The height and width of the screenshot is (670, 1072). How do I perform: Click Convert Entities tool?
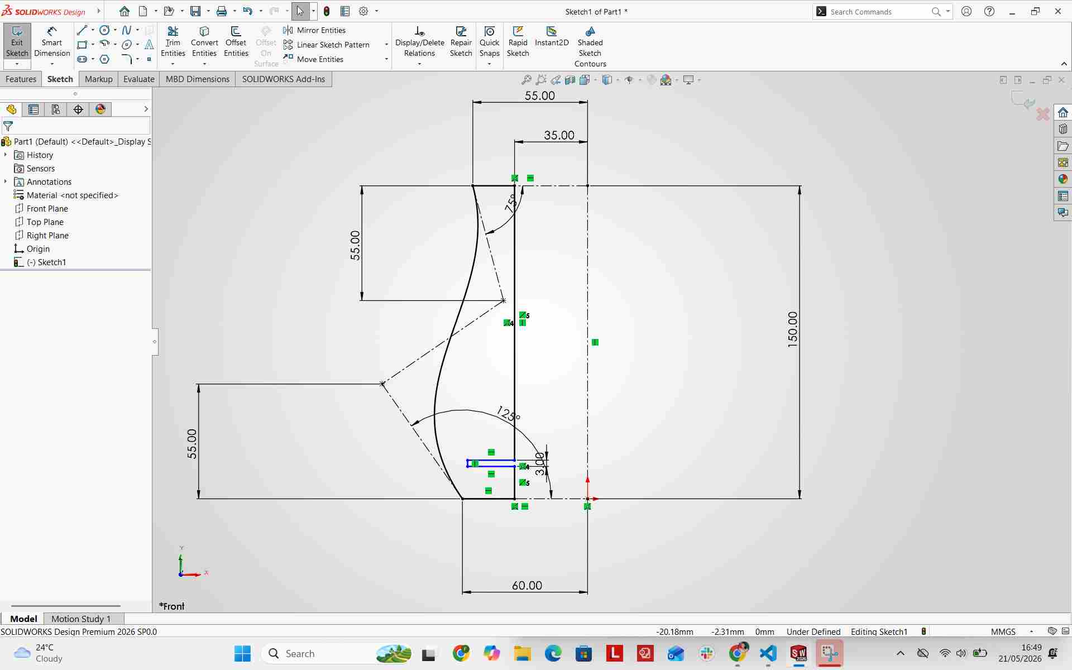pyautogui.click(x=204, y=42)
